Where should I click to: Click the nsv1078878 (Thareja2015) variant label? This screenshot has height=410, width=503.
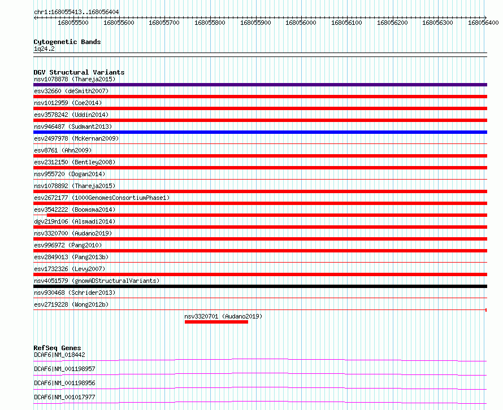(x=75, y=79)
